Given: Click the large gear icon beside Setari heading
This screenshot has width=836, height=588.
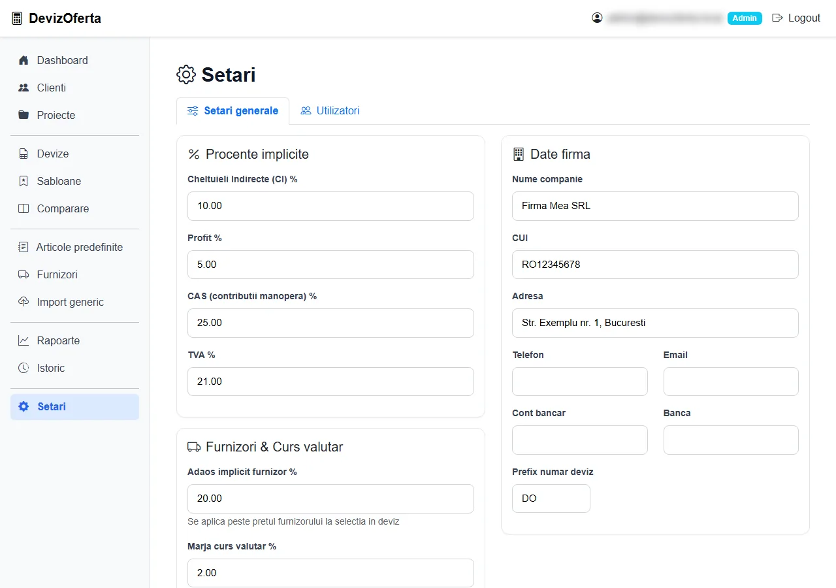Looking at the screenshot, I should click(186, 74).
